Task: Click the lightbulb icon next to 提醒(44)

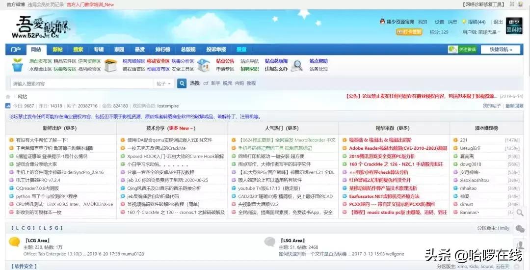Action: point(464,22)
